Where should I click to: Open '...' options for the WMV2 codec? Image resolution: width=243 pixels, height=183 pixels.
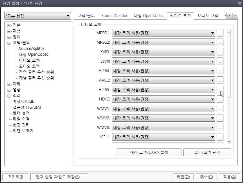[220, 118]
